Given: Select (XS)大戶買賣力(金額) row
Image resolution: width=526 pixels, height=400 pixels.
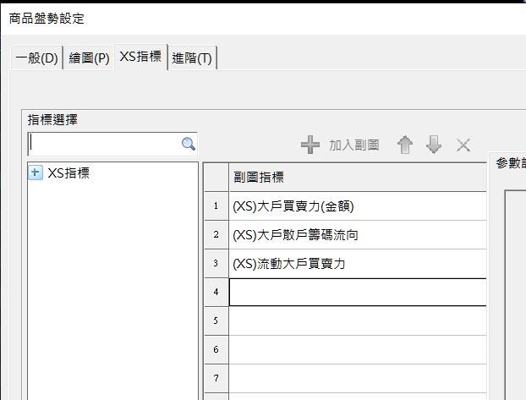Looking at the screenshot, I should [x=357, y=206].
